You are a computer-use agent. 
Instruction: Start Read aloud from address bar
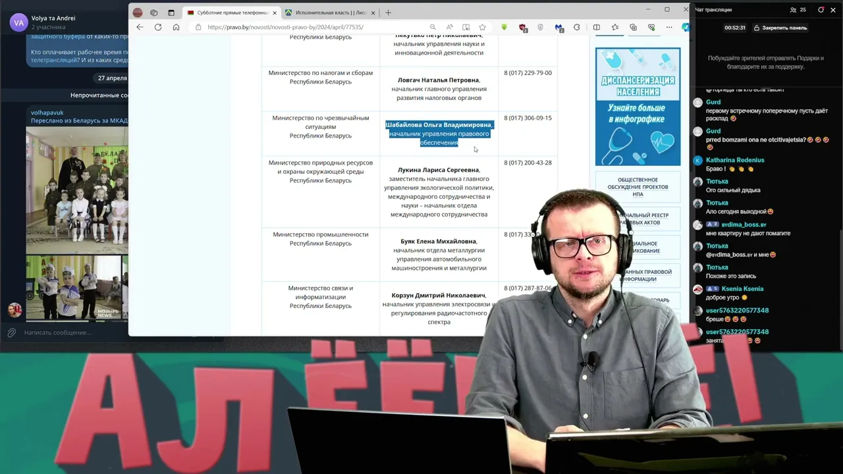click(x=449, y=27)
